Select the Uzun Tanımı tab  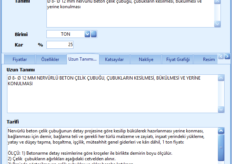pyautogui.click(x=82, y=59)
